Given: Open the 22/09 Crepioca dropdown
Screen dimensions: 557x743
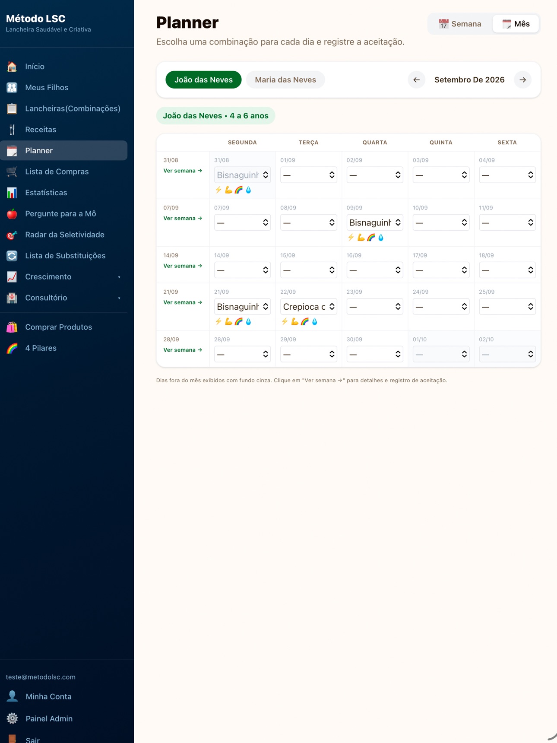Looking at the screenshot, I should pyautogui.click(x=309, y=307).
